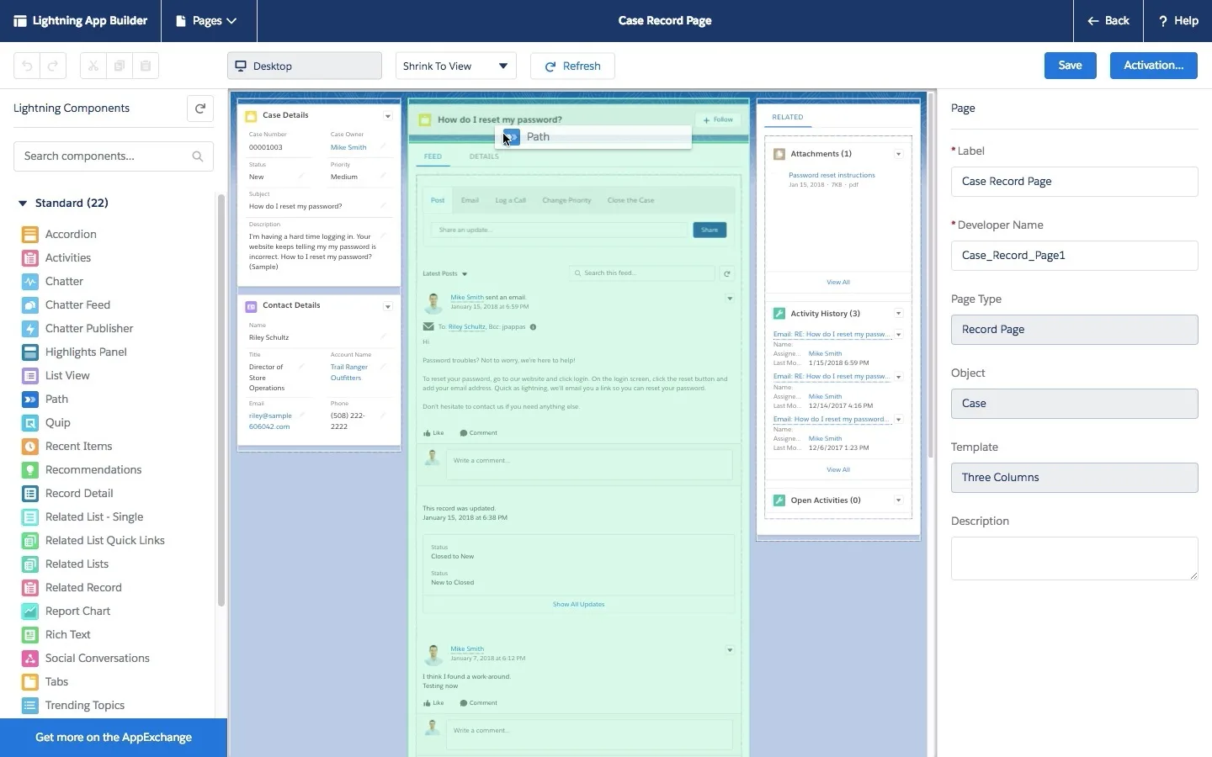Click the Activation... button
The height and width of the screenshot is (757, 1212).
click(1154, 66)
